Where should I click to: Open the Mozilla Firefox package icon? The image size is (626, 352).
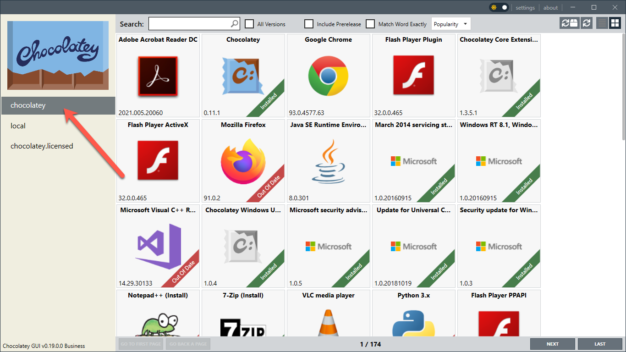[243, 161]
